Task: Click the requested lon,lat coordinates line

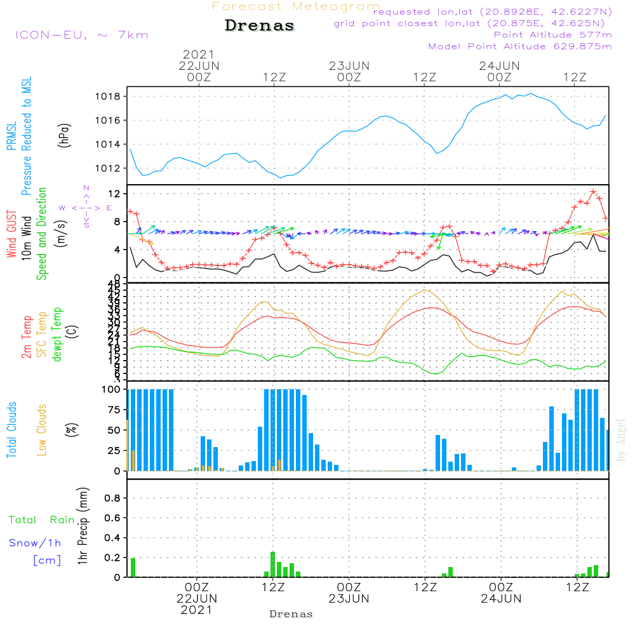Action: point(493,12)
